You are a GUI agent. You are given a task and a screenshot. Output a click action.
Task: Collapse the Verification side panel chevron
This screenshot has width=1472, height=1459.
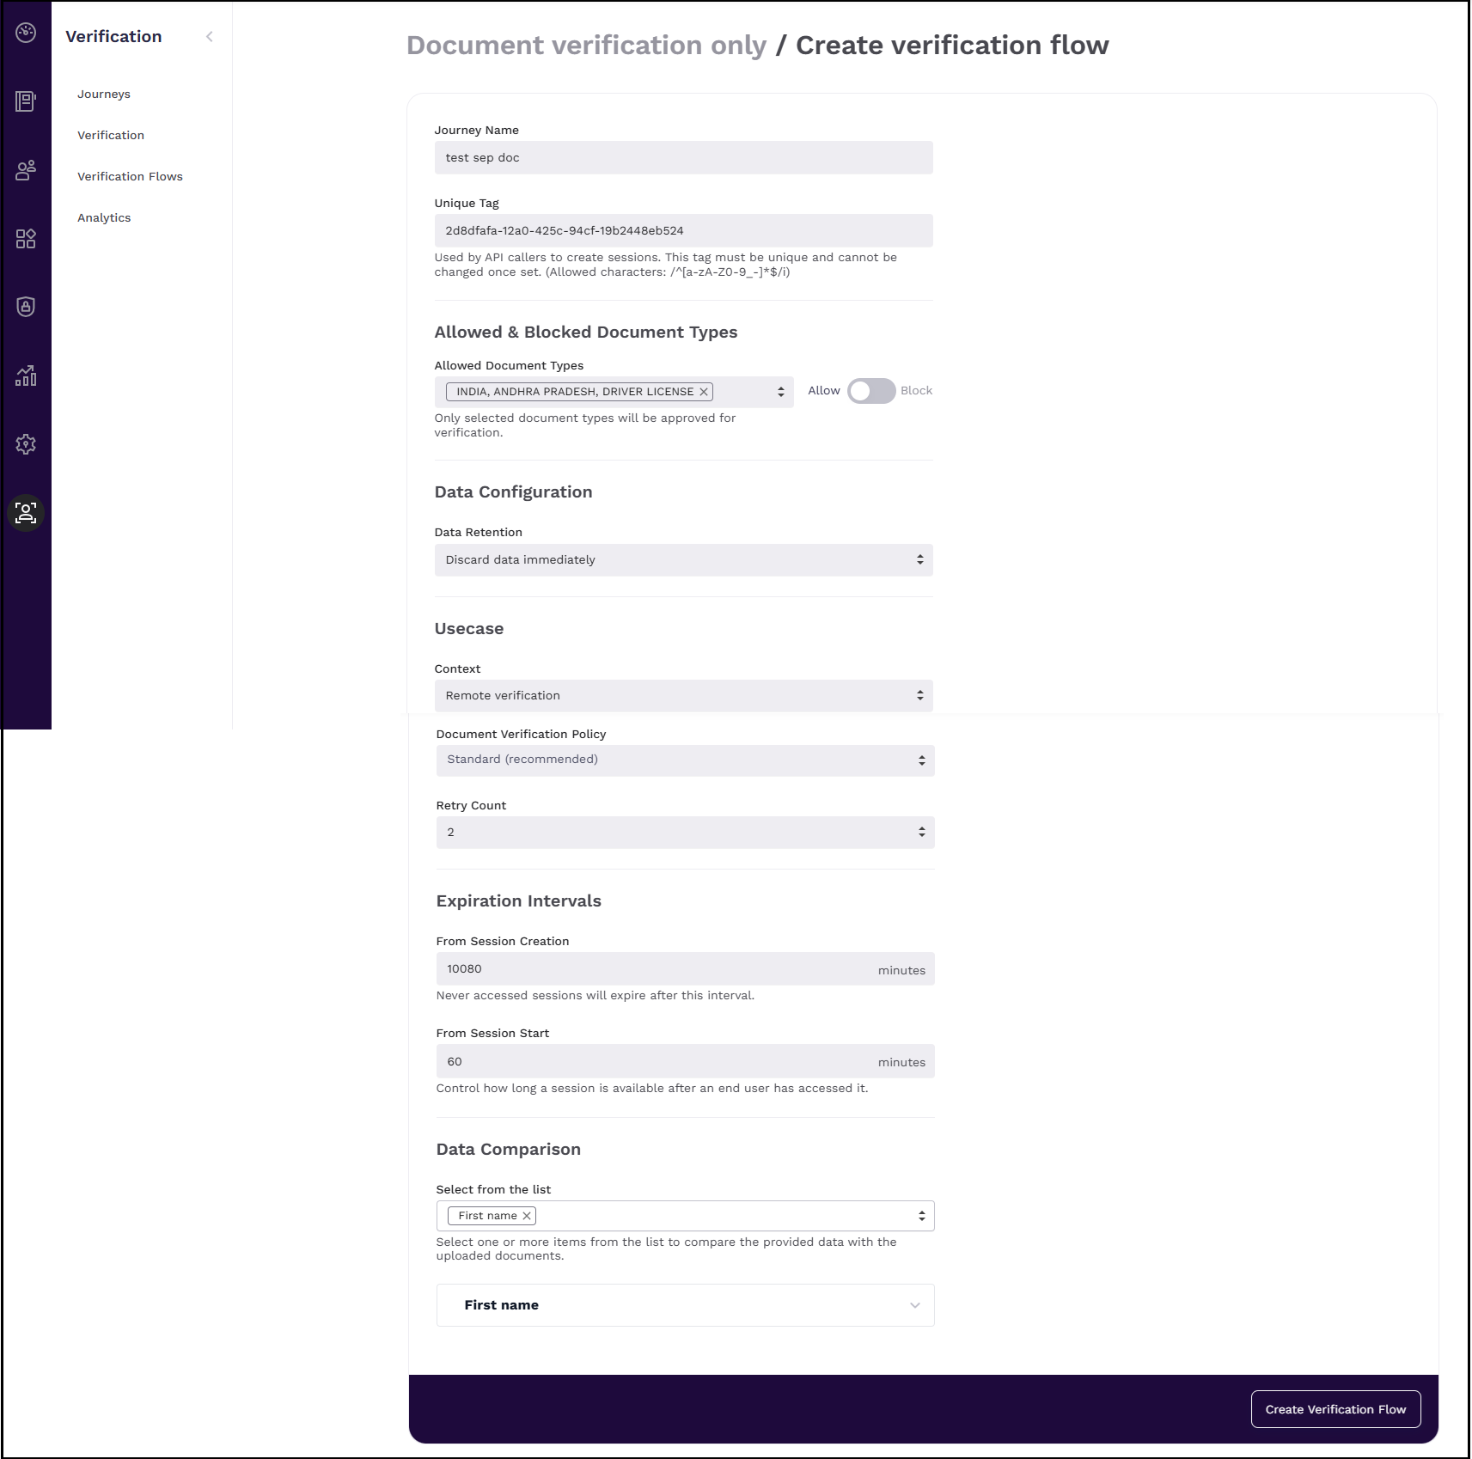coord(210,36)
